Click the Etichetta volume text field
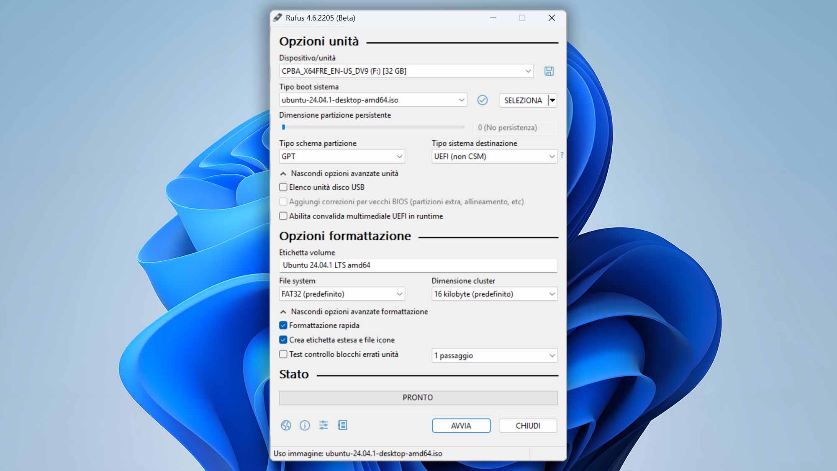The height and width of the screenshot is (471, 837). tap(418, 265)
